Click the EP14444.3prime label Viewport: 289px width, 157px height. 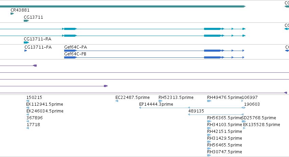[x=156, y=104]
